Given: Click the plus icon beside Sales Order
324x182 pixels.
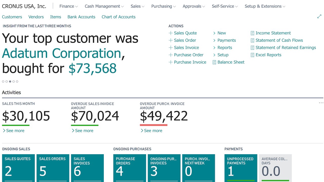Looking at the screenshot, I should [x=171, y=40].
